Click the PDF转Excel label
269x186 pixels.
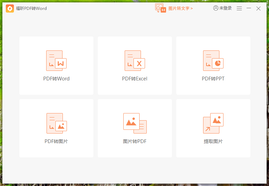[x=134, y=79]
